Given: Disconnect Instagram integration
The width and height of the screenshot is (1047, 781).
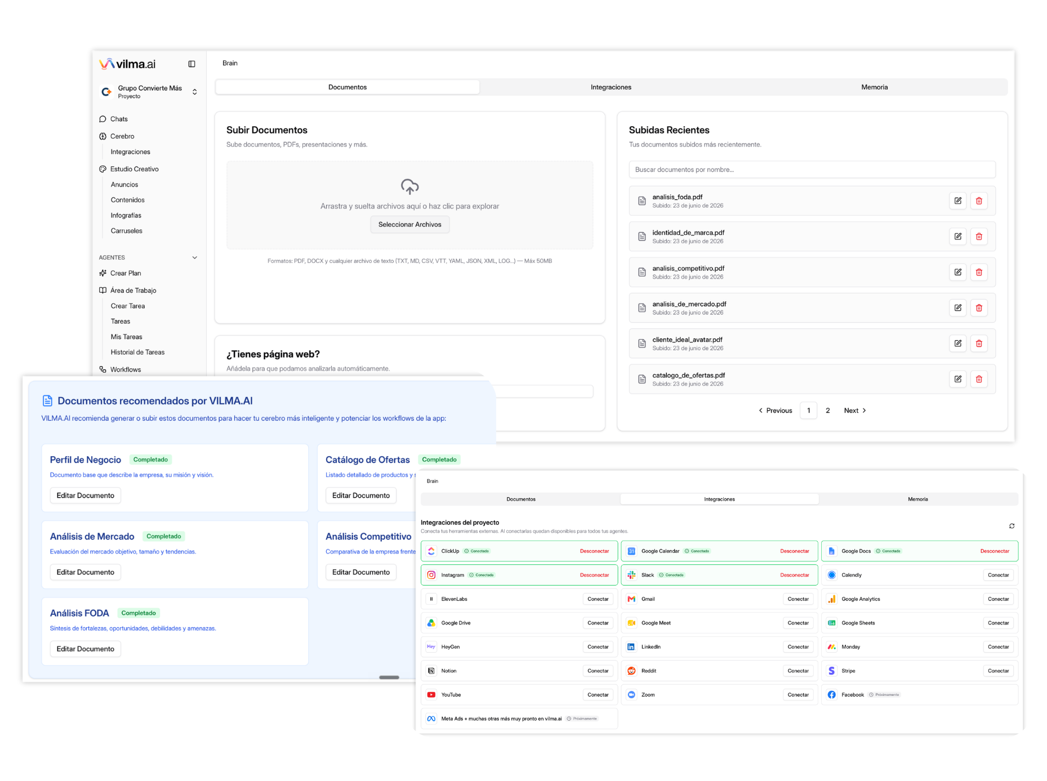Looking at the screenshot, I should 595,575.
